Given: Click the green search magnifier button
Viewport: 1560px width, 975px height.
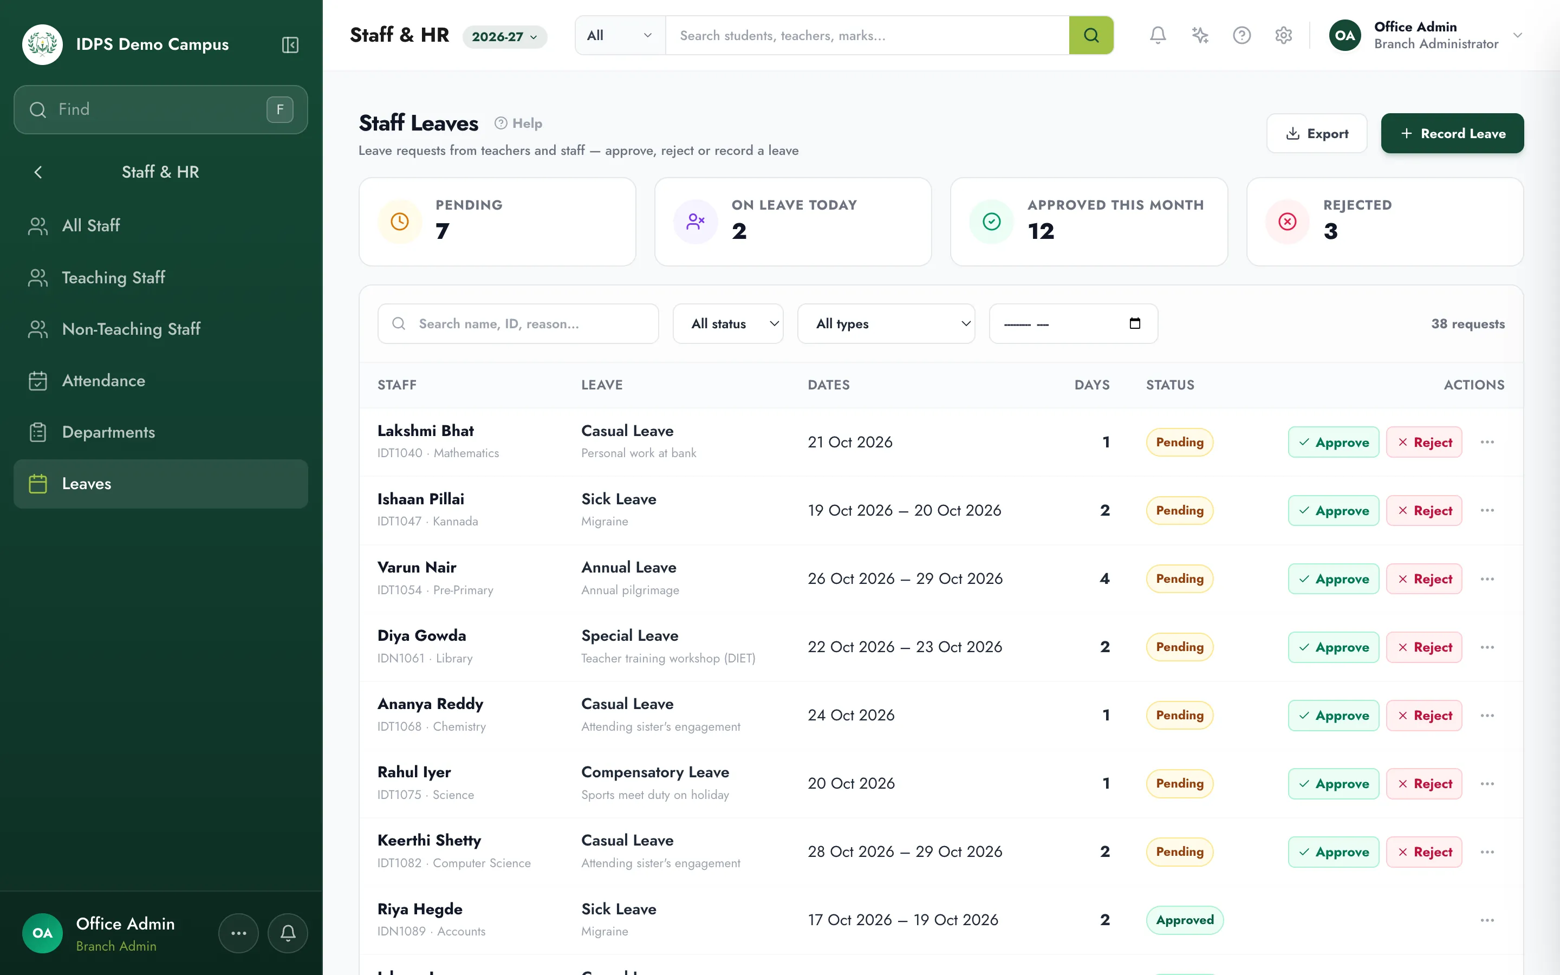Looking at the screenshot, I should (1091, 35).
